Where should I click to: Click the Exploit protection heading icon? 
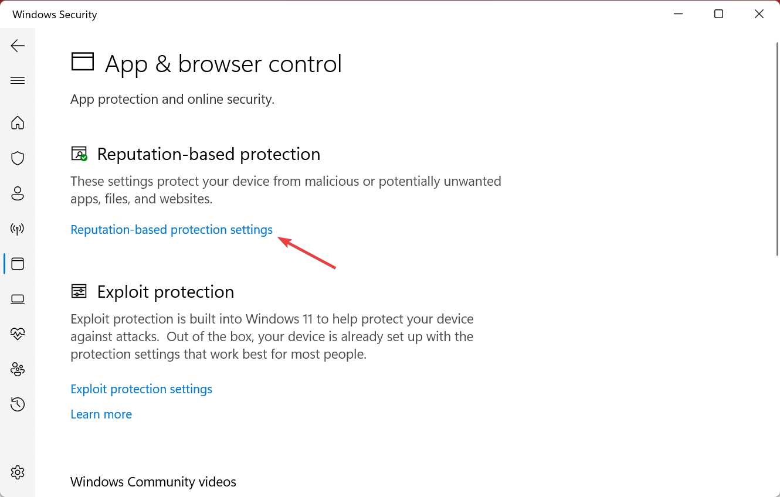pos(79,291)
